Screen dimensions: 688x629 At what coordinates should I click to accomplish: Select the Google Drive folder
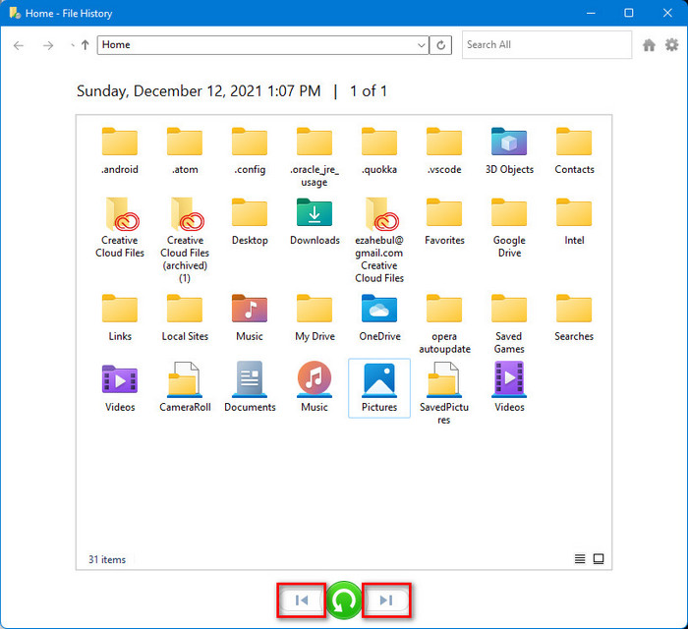pos(509,227)
